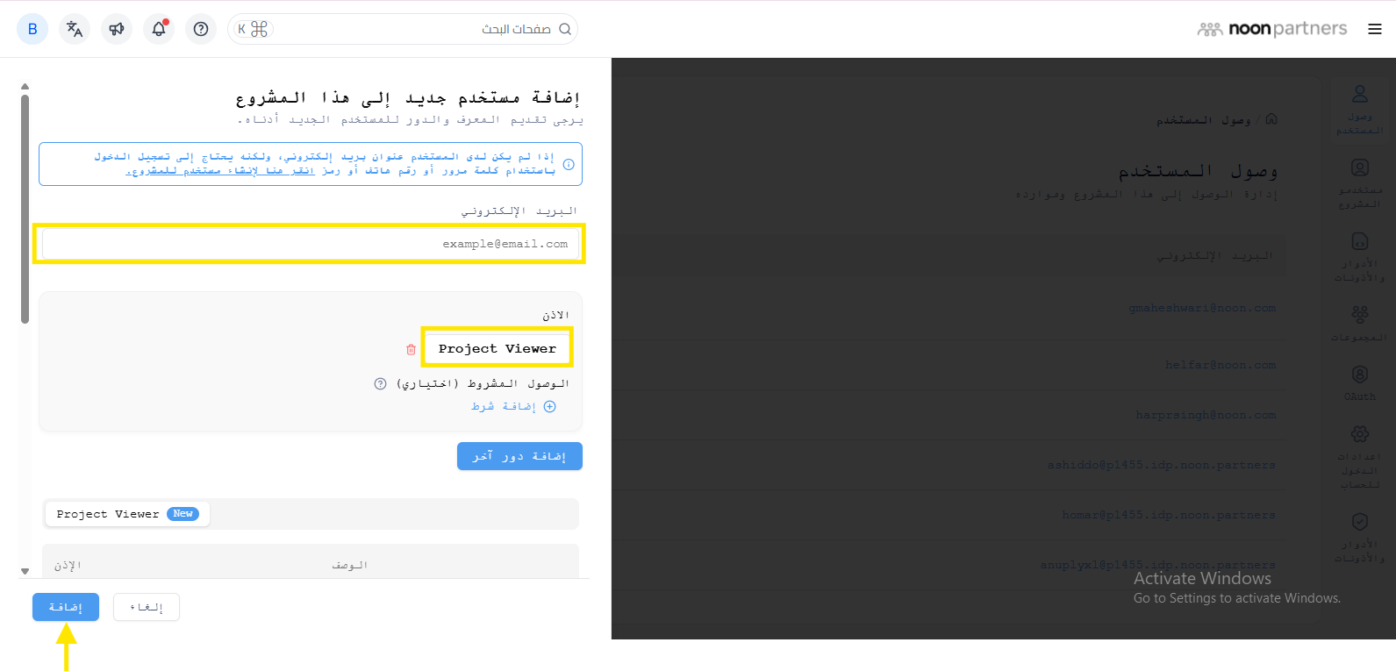1396x671 pixels.
Task: Open the user avatar B
Action: tap(32, 29)
